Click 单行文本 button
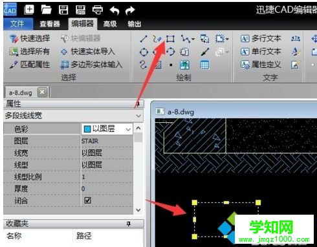This screenshot has width=317, height=247. 261,52
